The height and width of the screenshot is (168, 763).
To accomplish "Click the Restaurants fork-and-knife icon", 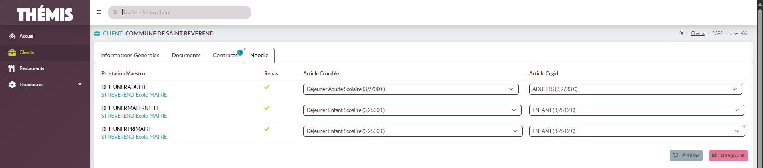I will pyautogui.click(x=12, y=68).
